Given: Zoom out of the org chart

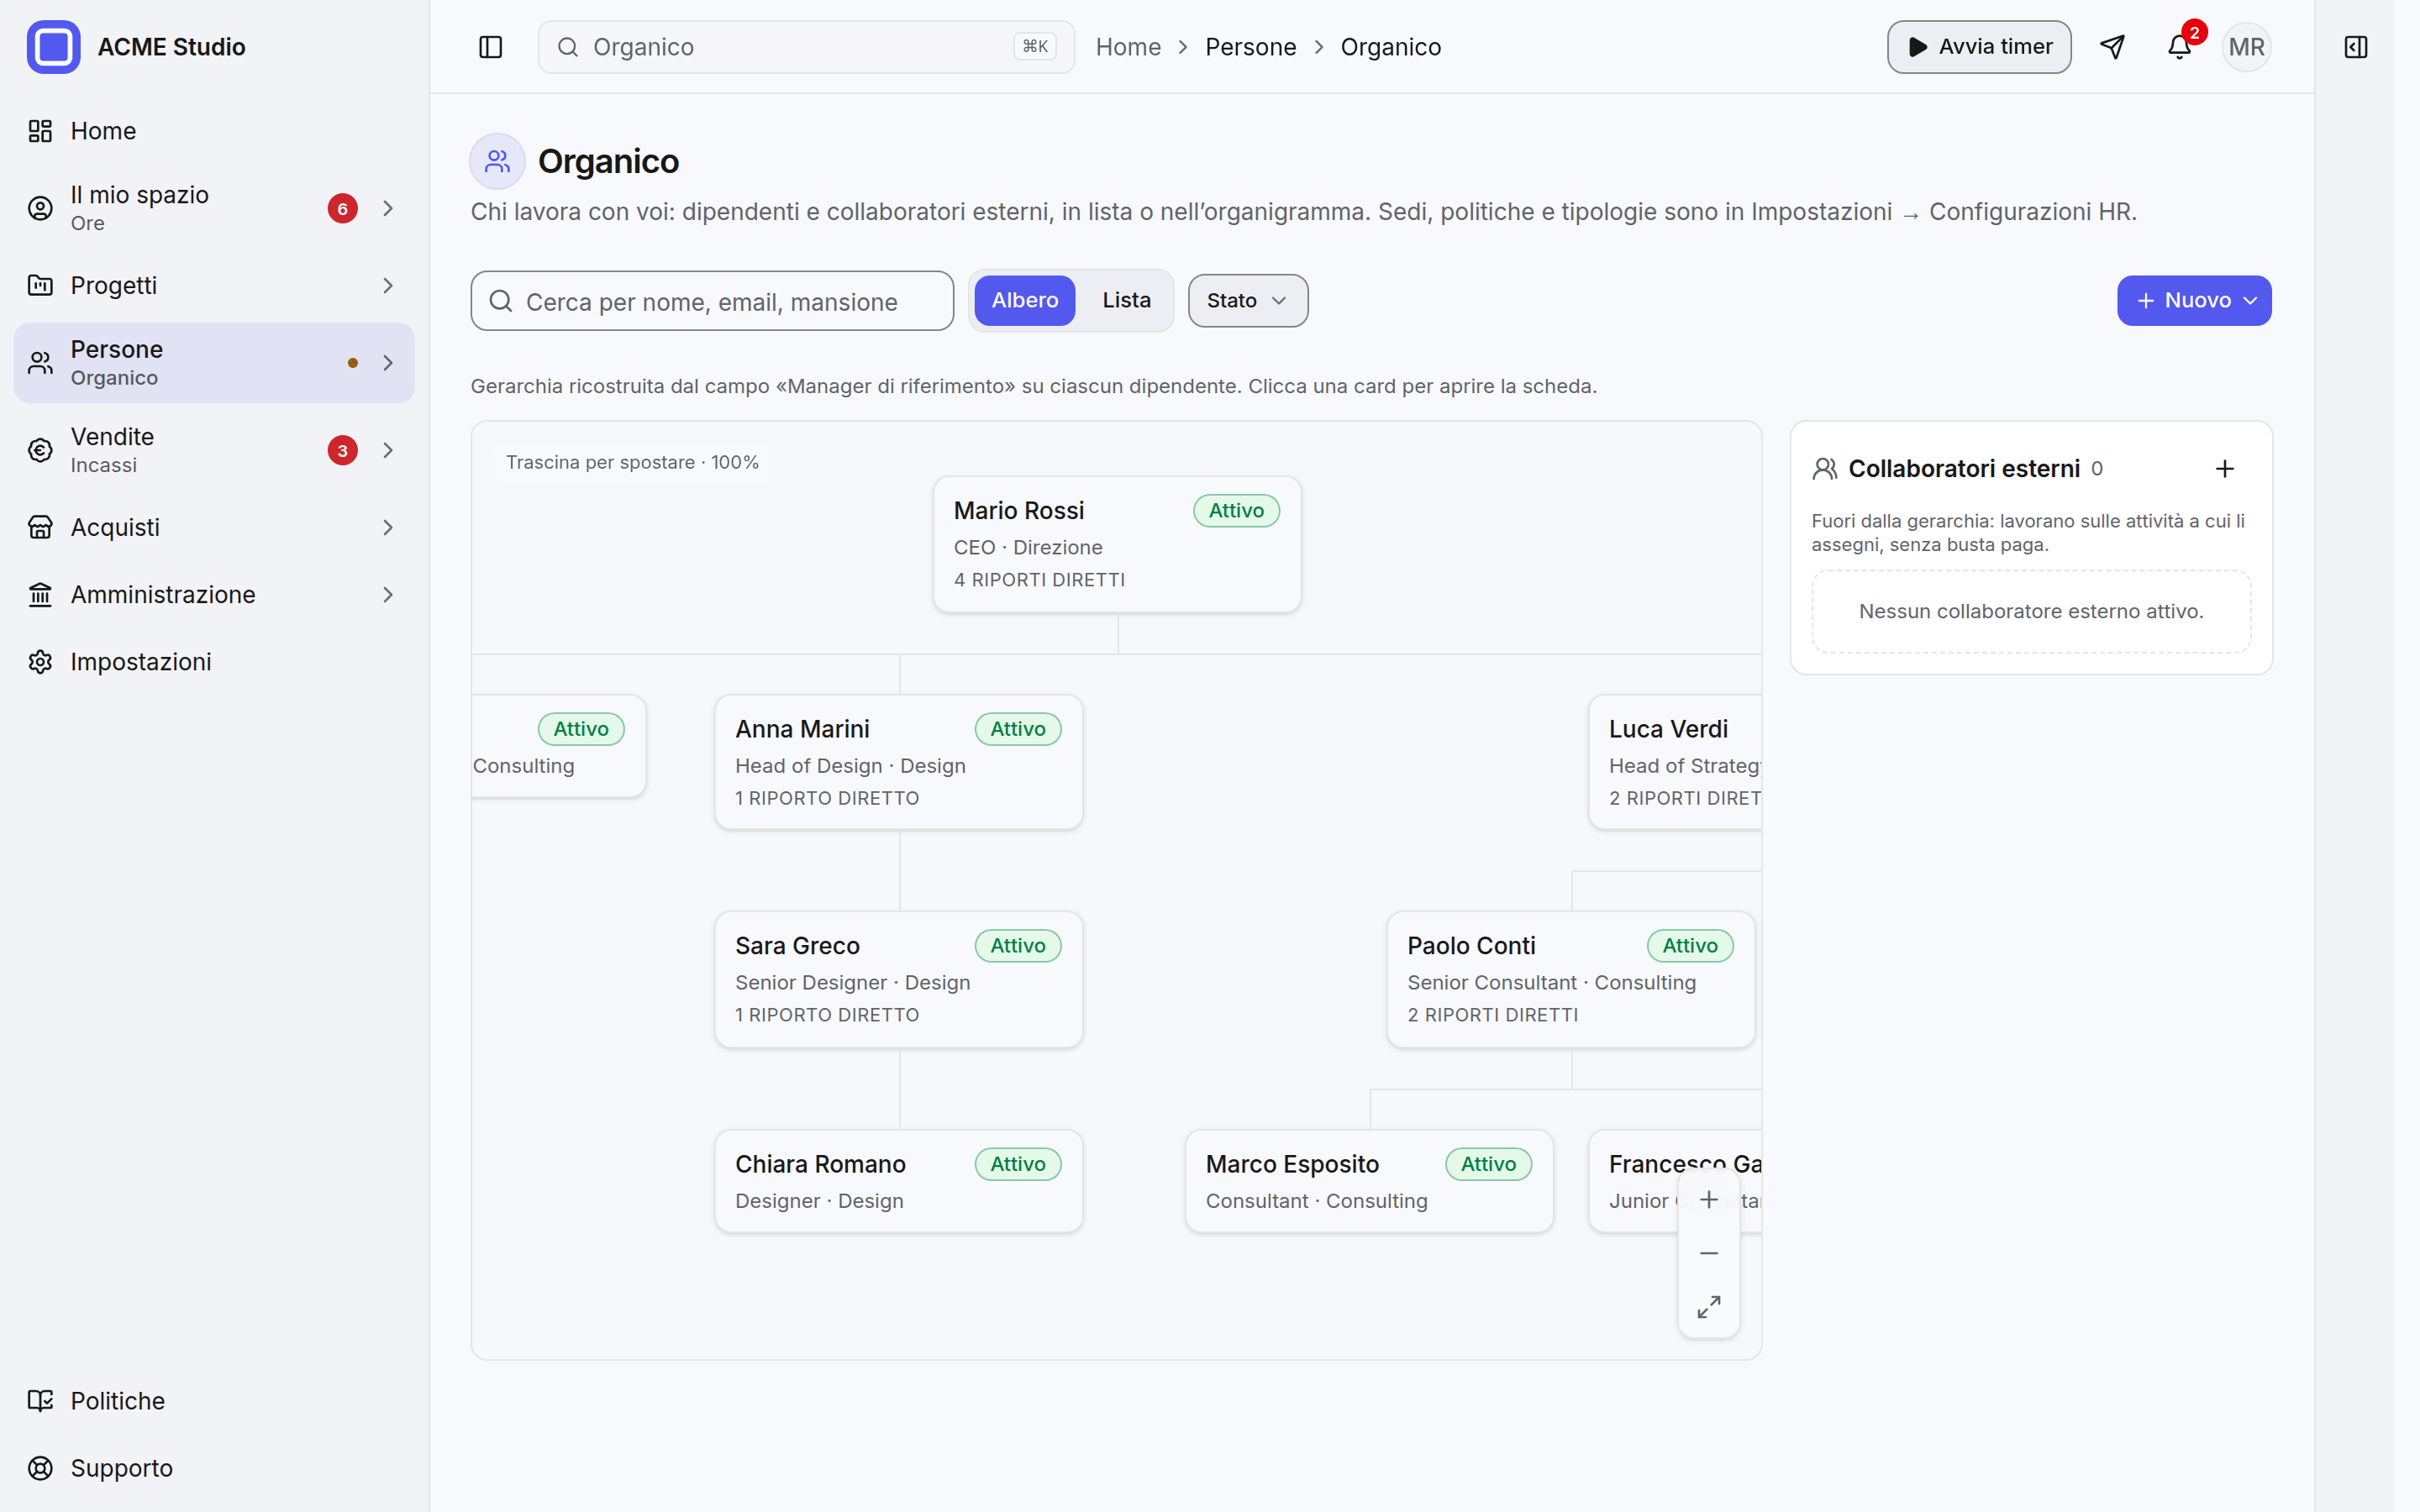Looking at the screenshot, I should pos(1708,1253).
